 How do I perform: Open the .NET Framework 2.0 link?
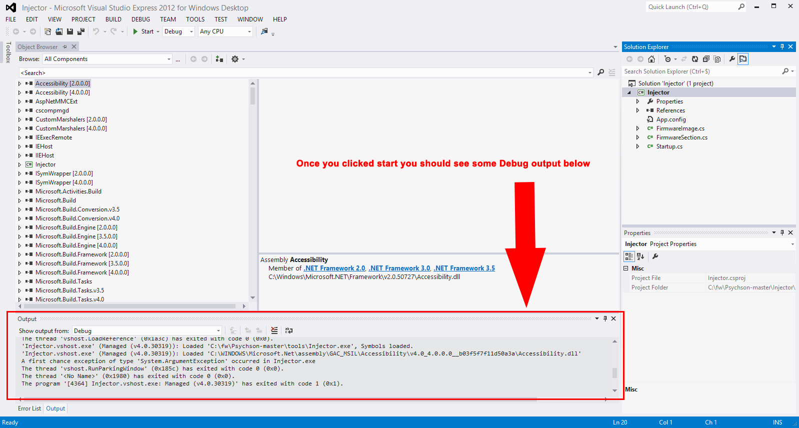tap(334, 268)
